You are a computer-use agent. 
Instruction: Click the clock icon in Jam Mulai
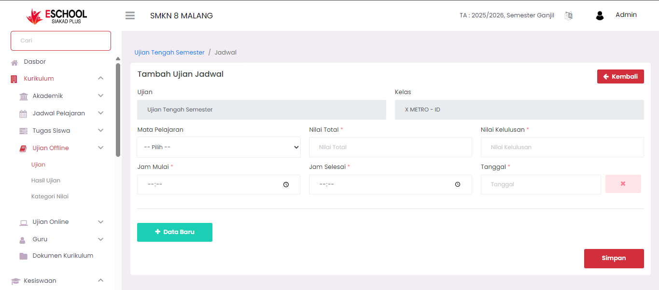click(x=286, y=184)
